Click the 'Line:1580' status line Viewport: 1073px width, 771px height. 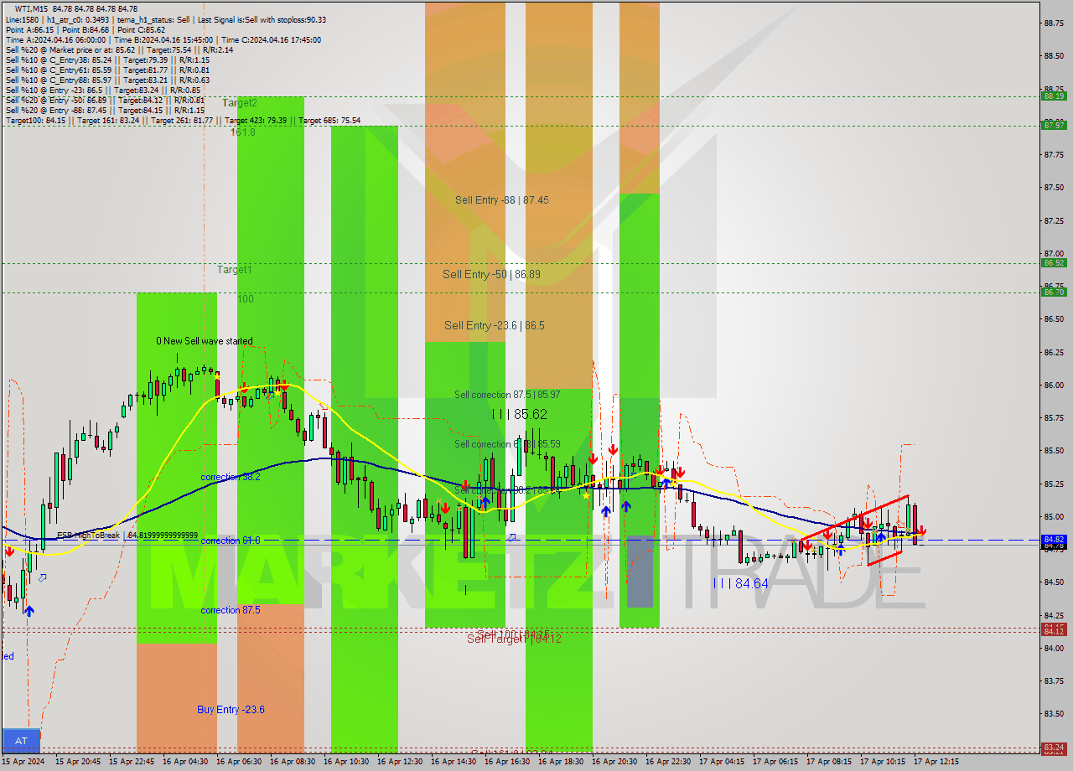tap(166, 19)
